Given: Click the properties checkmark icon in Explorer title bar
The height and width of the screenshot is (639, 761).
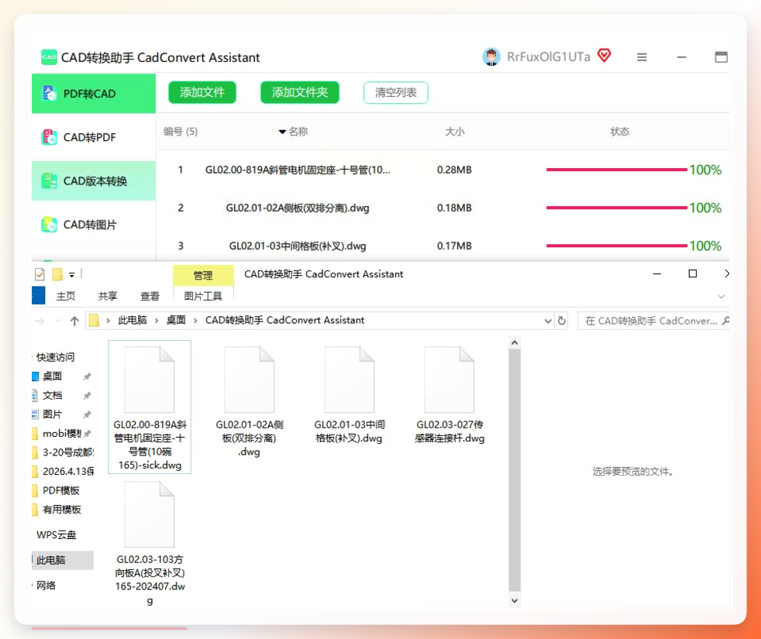Looking at the screenshot, I should point(40,274).
